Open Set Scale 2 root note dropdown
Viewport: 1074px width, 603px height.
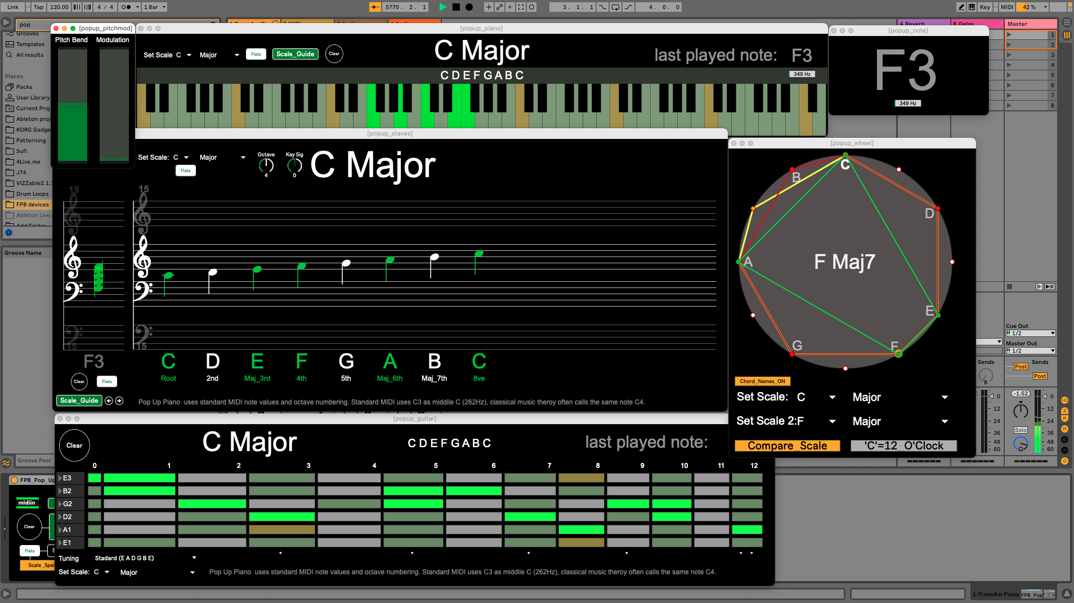pos(832,421)
